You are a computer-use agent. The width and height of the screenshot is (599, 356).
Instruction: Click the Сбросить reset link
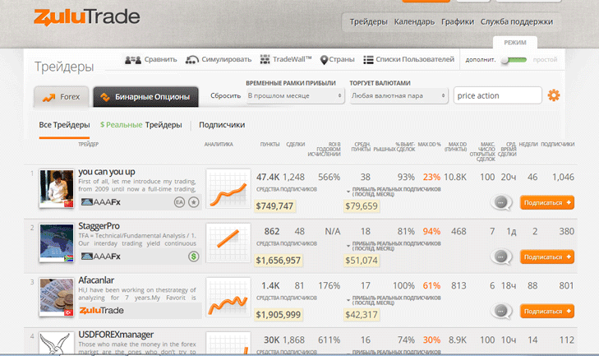coord(225,96)
